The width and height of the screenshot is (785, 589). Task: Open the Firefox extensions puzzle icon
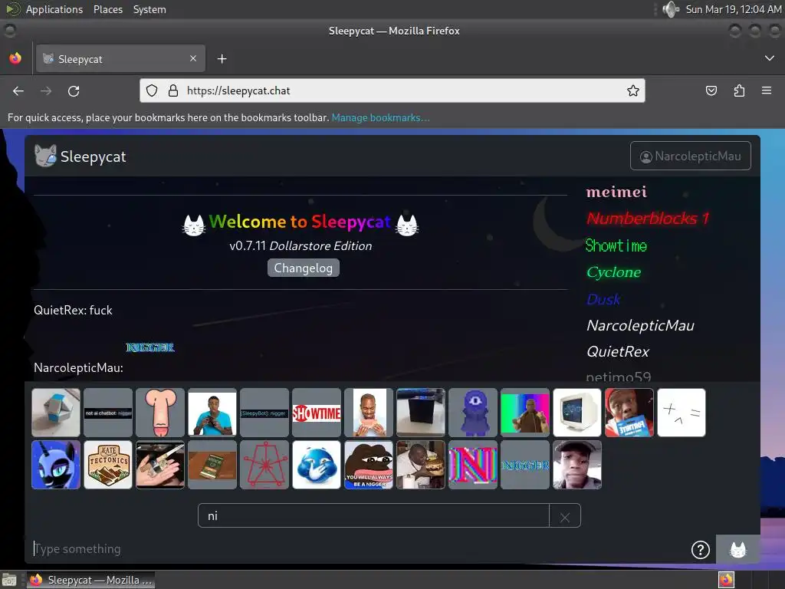coord(739,90)
